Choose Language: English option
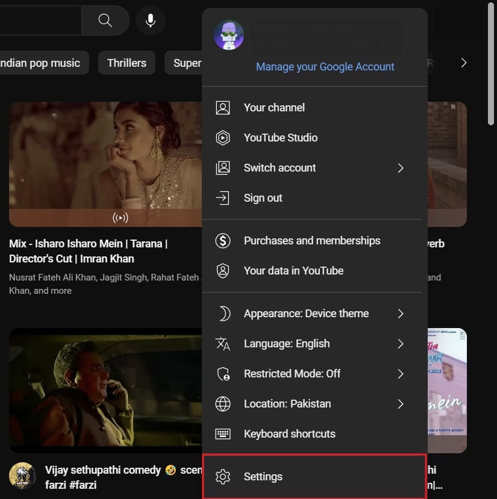The height and width of the screenshot is (499, 497). tap(314, 344)
